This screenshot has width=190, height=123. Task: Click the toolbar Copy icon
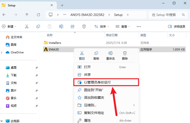tap(38, 26)
